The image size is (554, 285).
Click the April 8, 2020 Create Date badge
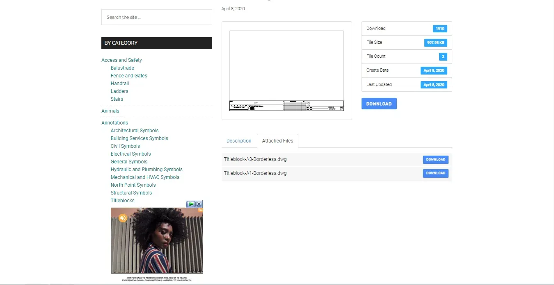click(434, 70)
